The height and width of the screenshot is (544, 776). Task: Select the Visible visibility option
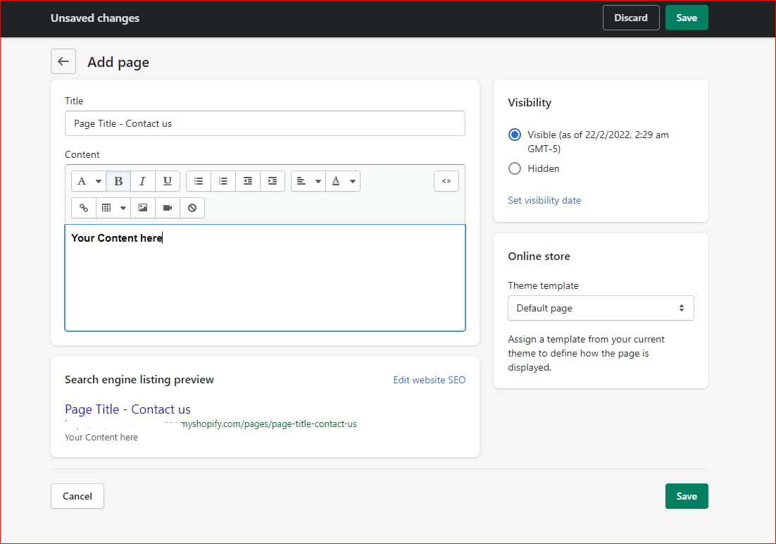coord(514,135)
